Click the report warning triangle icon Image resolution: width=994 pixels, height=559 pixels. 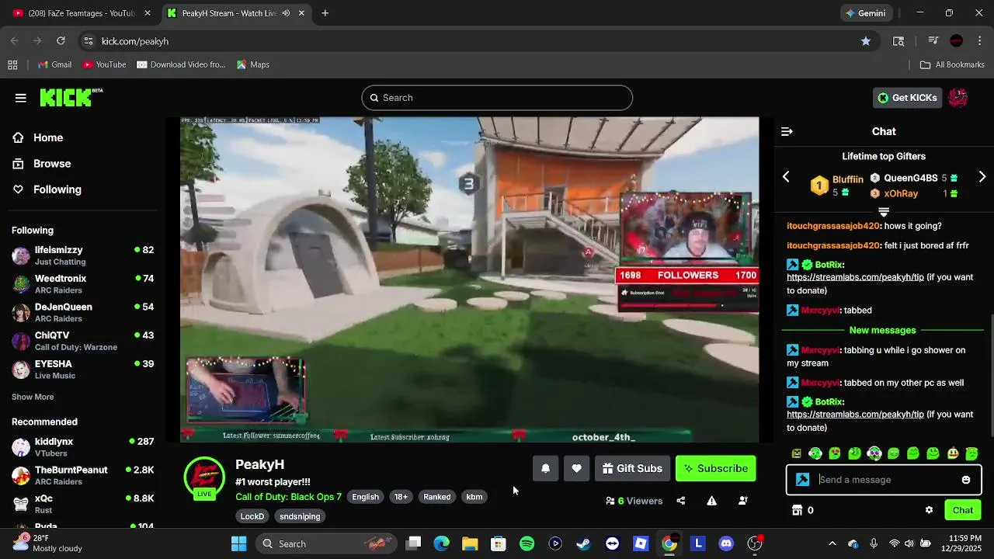(x=711, y=501)
